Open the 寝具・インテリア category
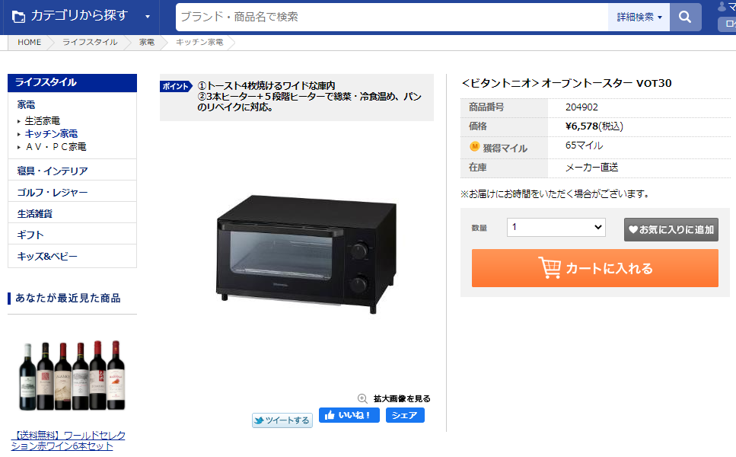The width and height of the screenshot is (736, 457). [53, 171]
